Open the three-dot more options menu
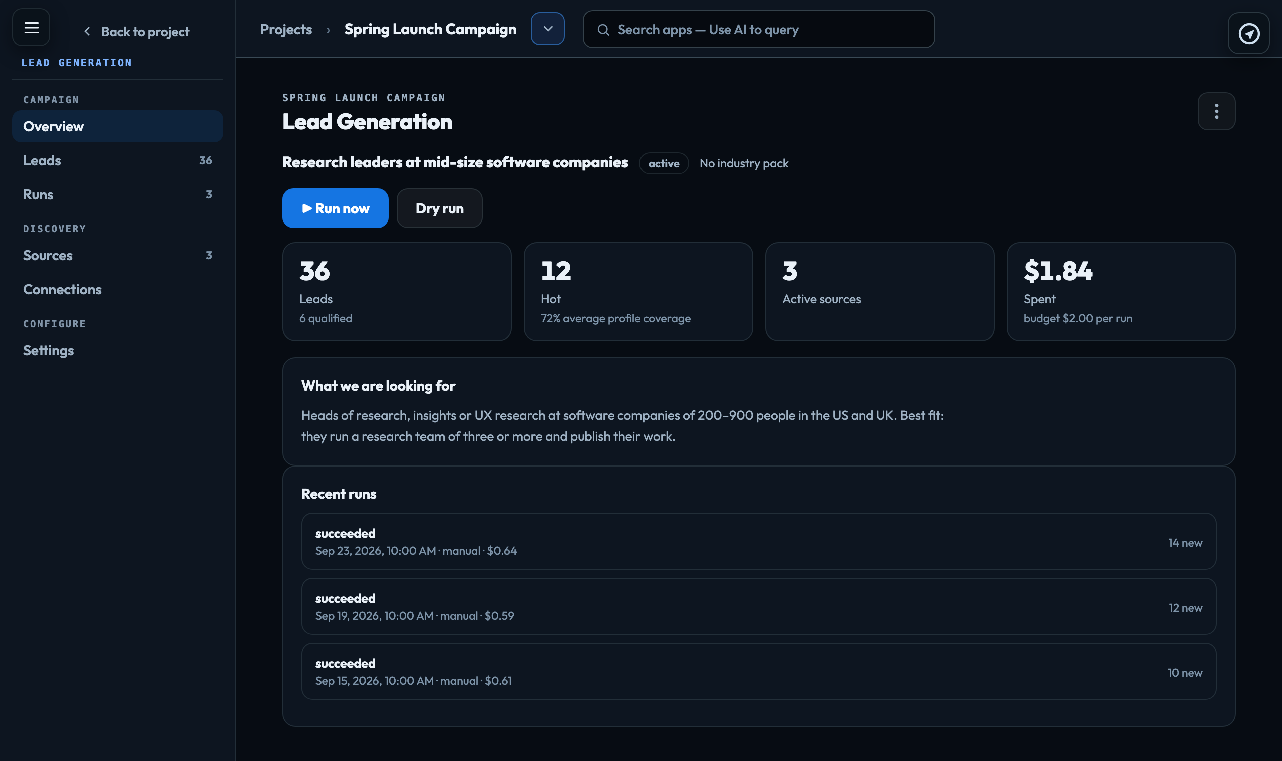 pos(1216,111)
